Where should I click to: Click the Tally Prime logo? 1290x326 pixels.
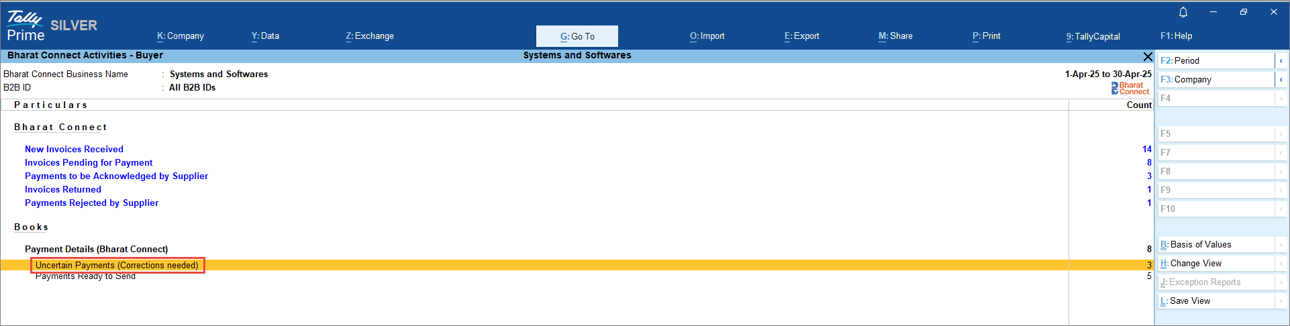pos(26,27)
